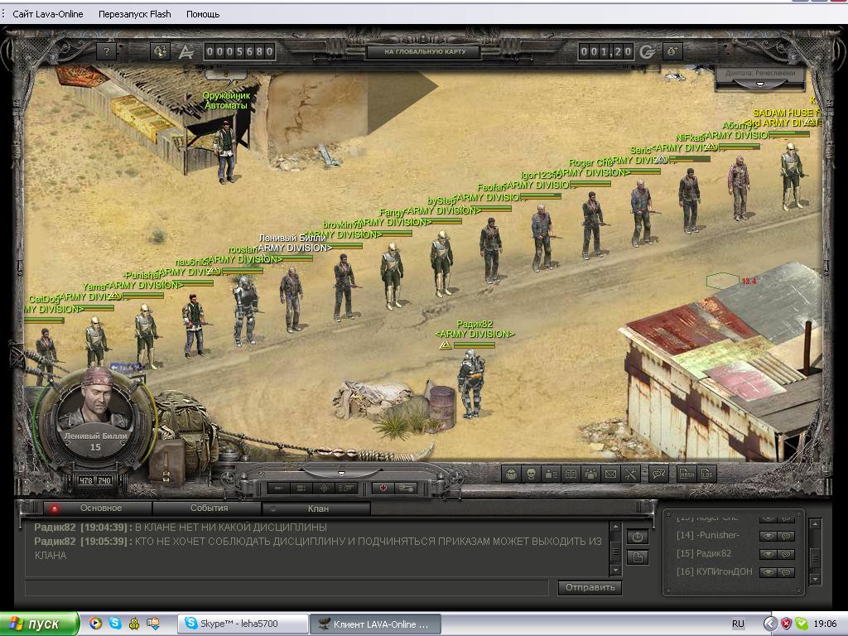The height and width of the screenshot is (636, 848).
Task: Open the wrench and screwdriver settings icon
Action: (x=630, y=475)
